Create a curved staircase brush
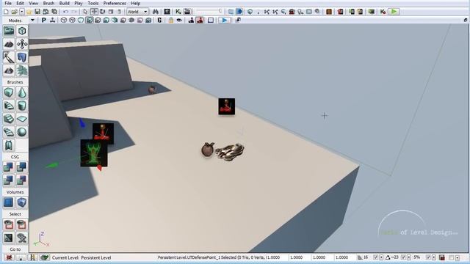 coord(9,106)
